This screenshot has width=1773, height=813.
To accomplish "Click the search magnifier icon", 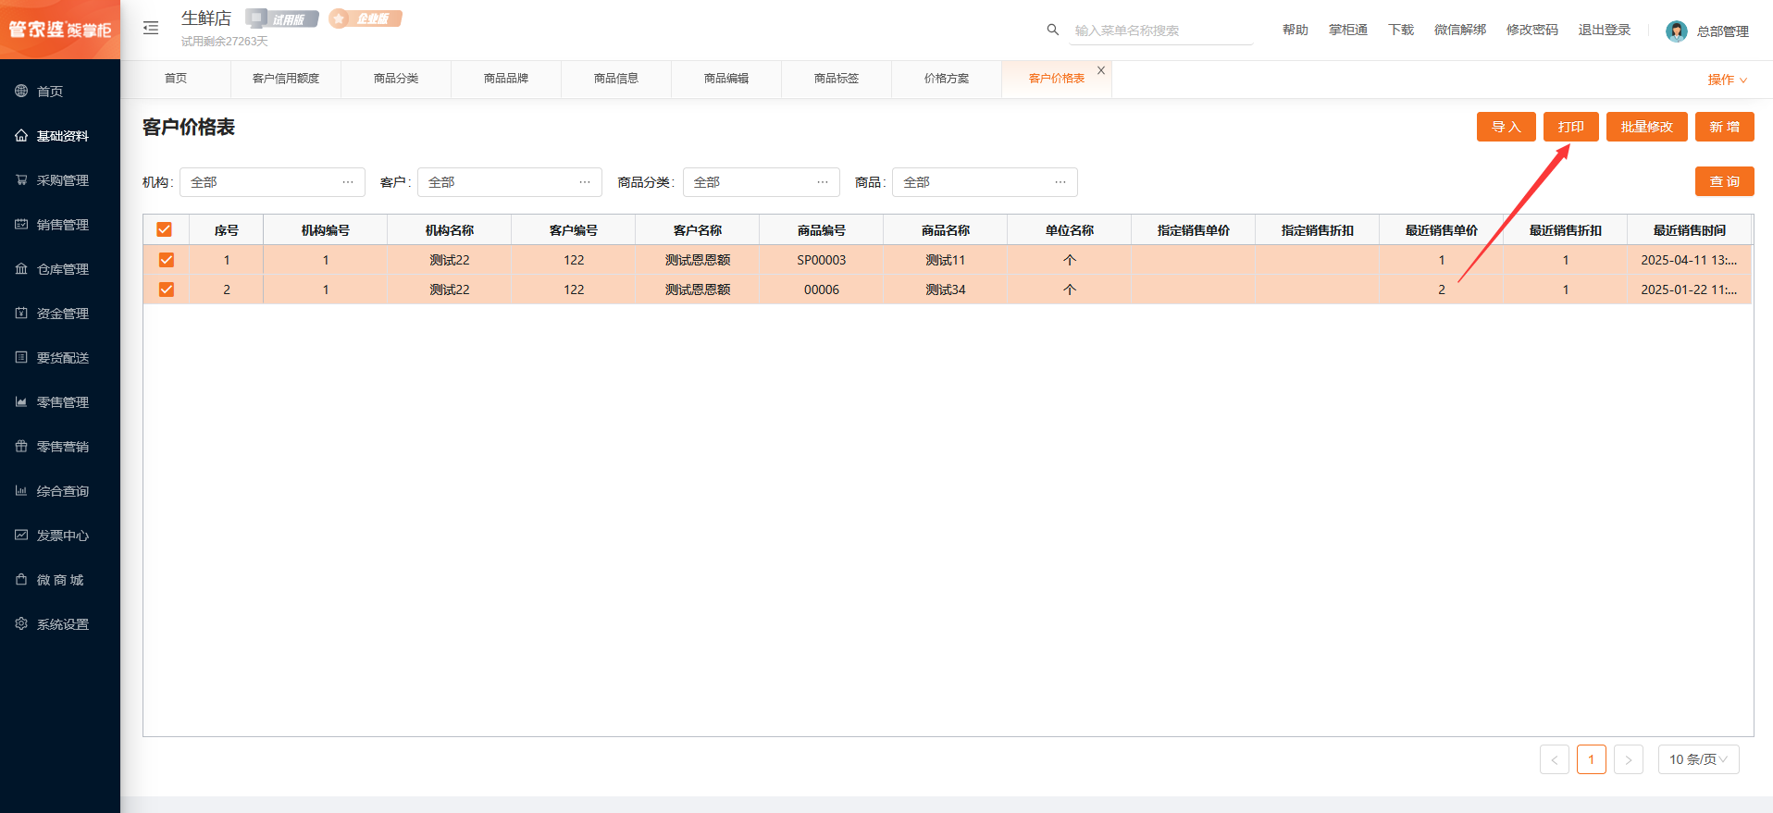I will tap(1052, 30).
